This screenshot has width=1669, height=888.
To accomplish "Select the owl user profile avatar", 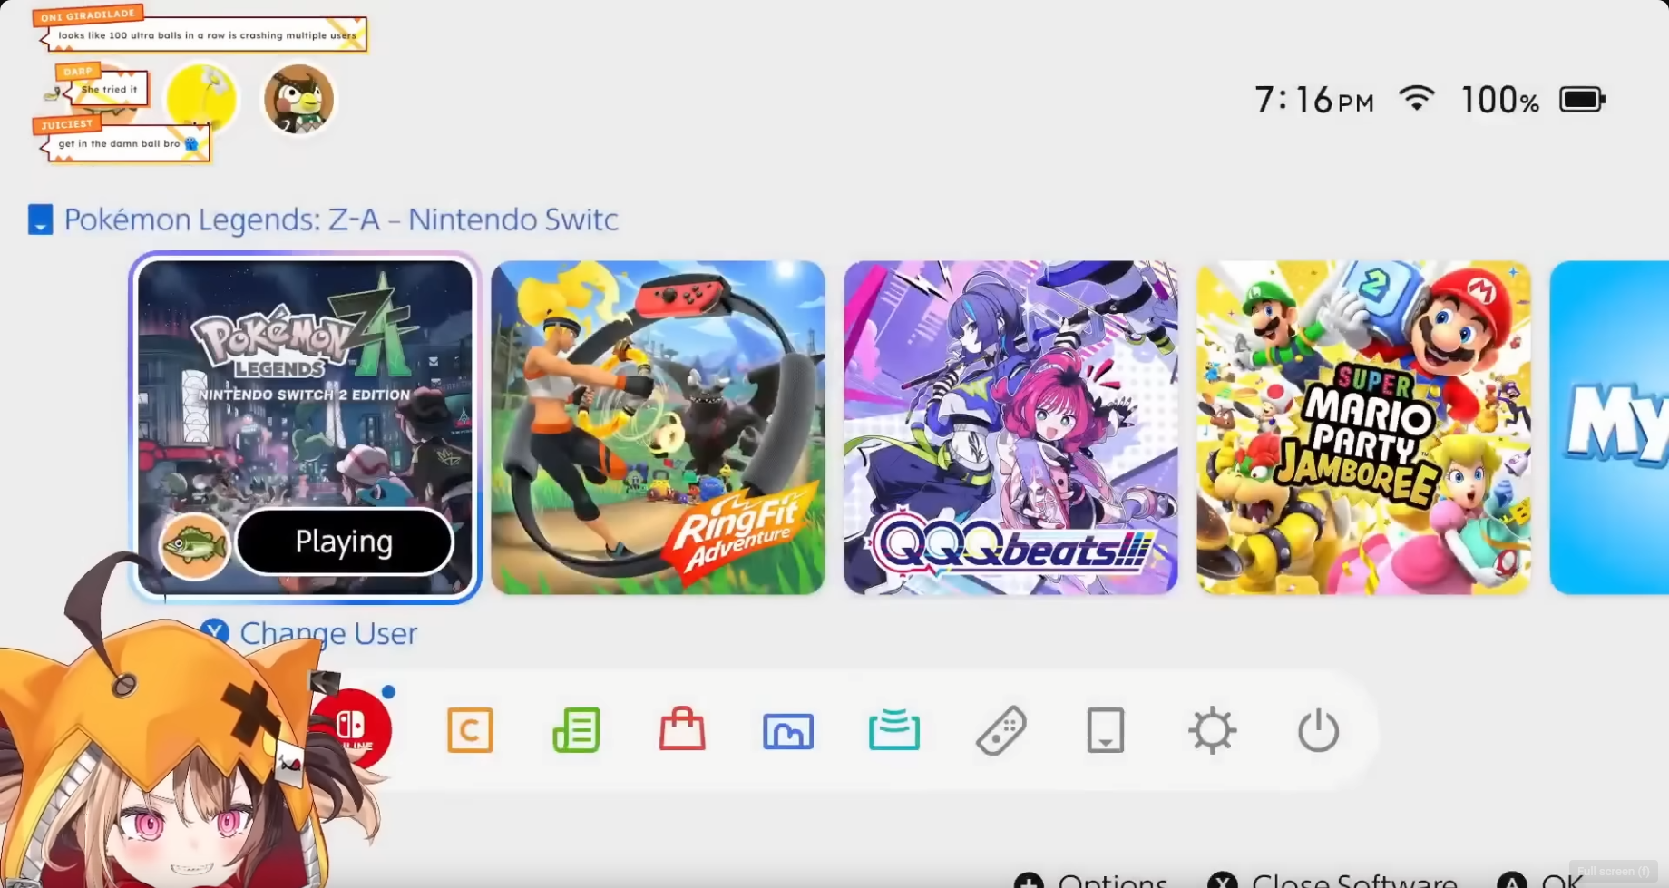I will point(298,99).
